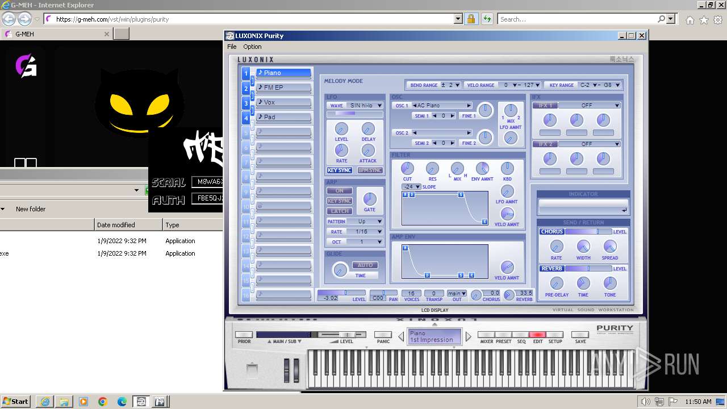Click the filter CUT knob
This screenshot has width=727, height=409.
pos(407,168)
